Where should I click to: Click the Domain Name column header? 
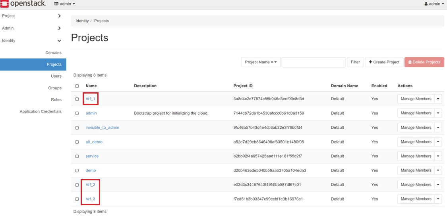[344, 86]
